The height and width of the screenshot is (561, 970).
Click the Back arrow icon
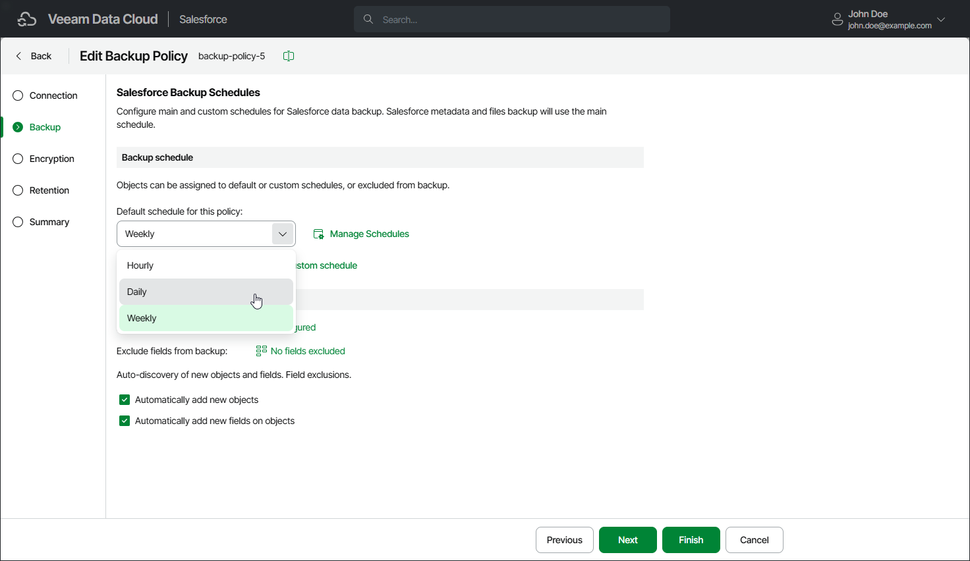(18, 56)
